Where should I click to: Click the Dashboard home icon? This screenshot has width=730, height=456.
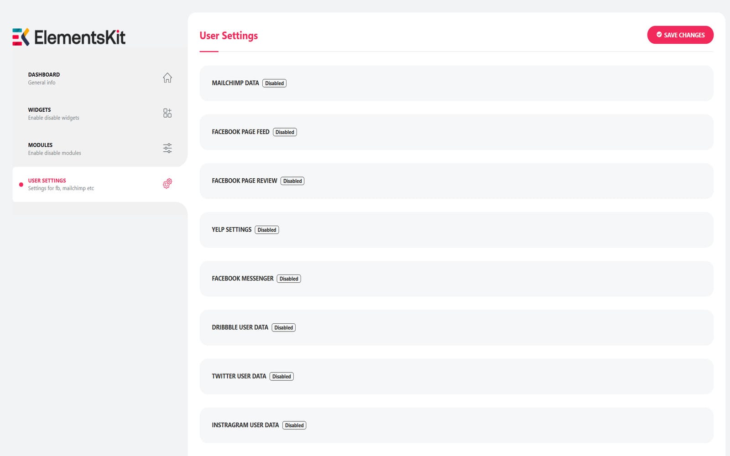[x=167, y=78]
